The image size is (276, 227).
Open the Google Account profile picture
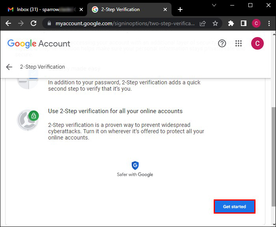coord(257,43)
